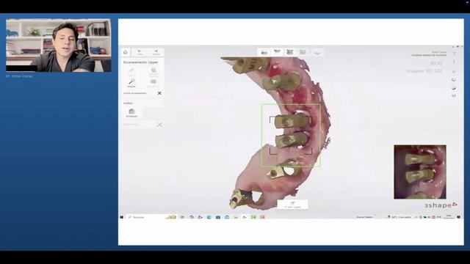
Task: Click the 3D images counter text
Action: pyautogui.click(x=424, y=71)
